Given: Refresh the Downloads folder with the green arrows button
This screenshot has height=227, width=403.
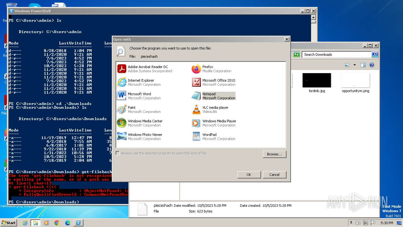Looking at the screenshot, I should click(x=297, y=55).
